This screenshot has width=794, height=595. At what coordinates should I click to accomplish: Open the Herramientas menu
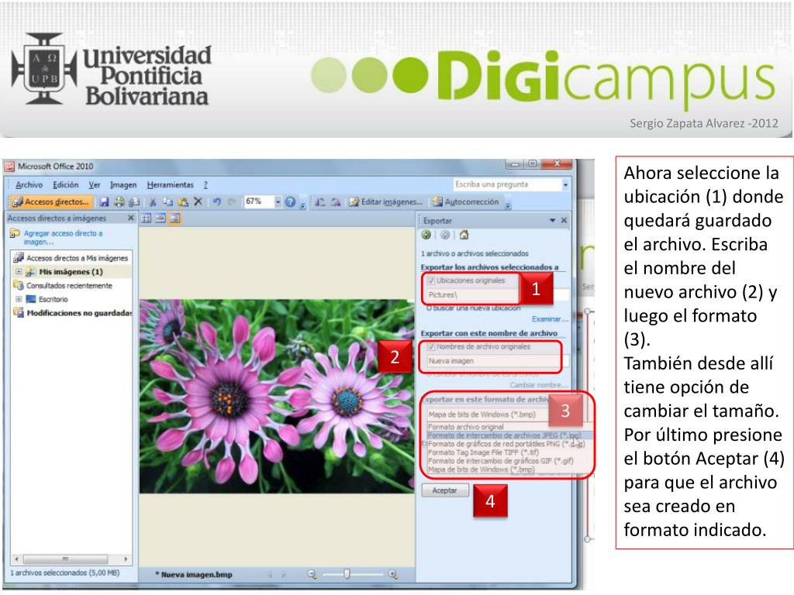coord(170,184)
